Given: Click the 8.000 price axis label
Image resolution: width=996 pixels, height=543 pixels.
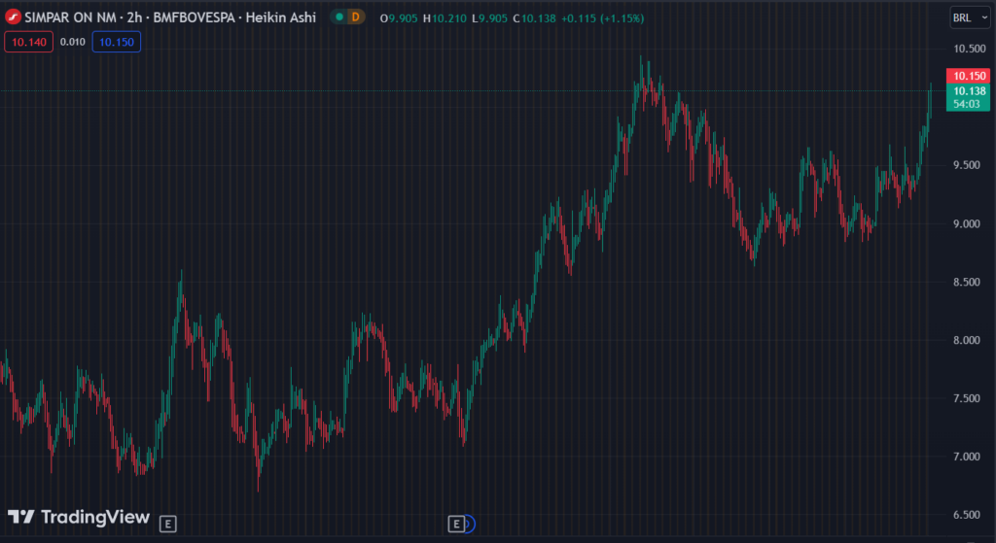Looking at the screenshot, I should [x=966, y=341].
